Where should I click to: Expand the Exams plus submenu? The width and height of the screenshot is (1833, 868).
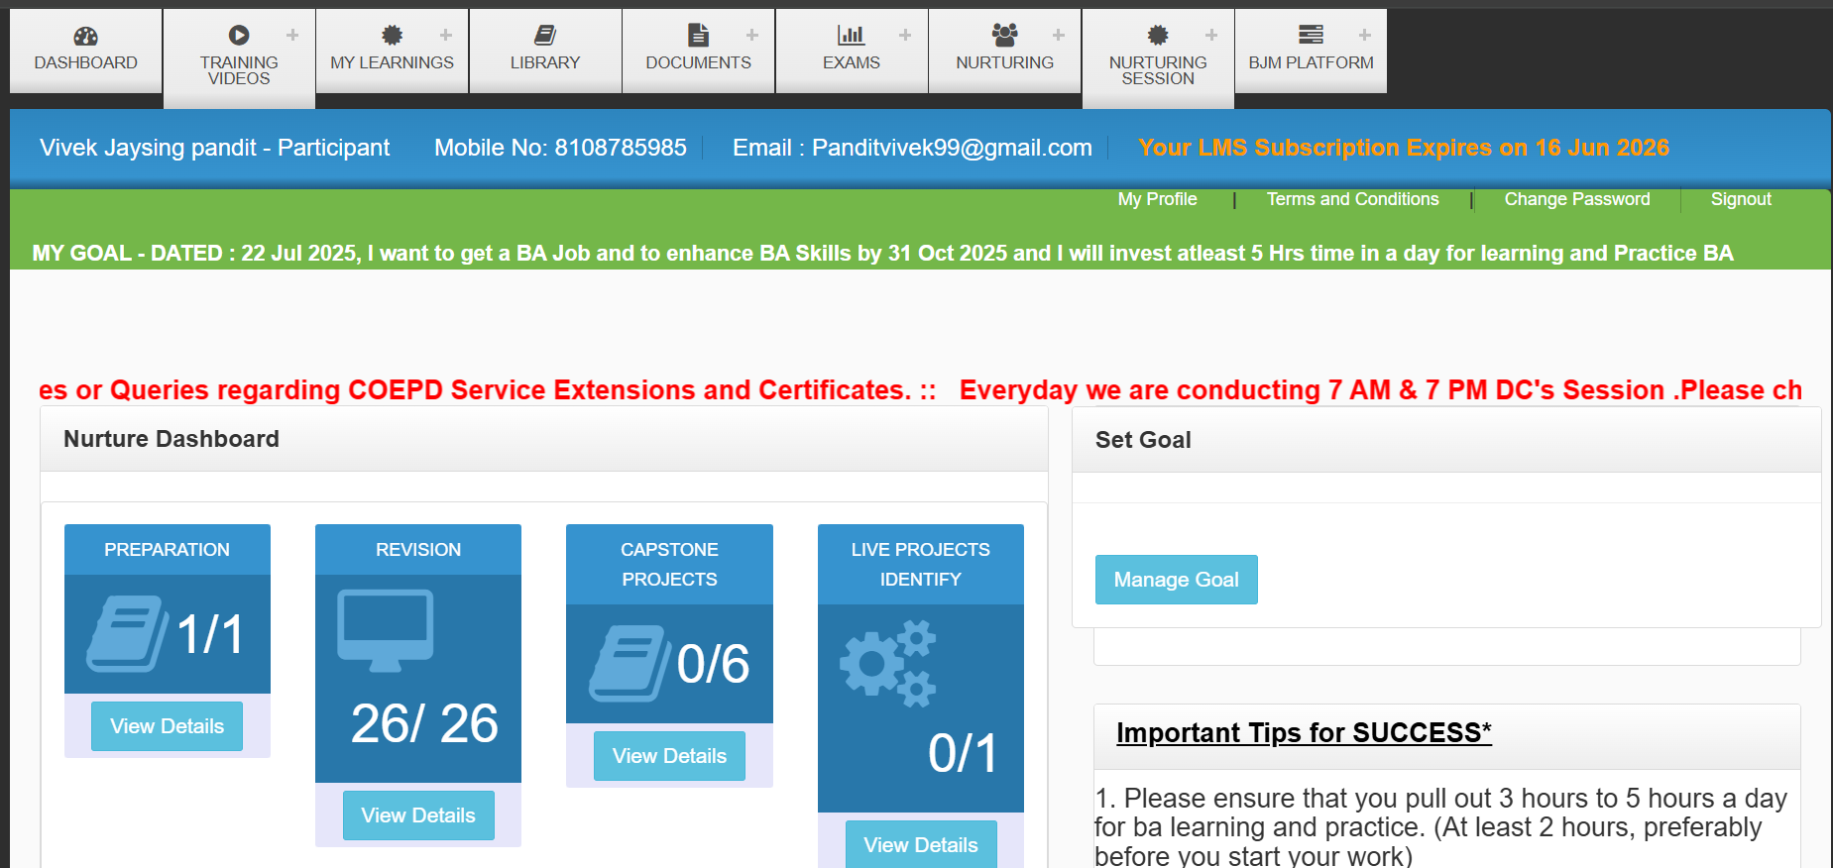[905, 36]
